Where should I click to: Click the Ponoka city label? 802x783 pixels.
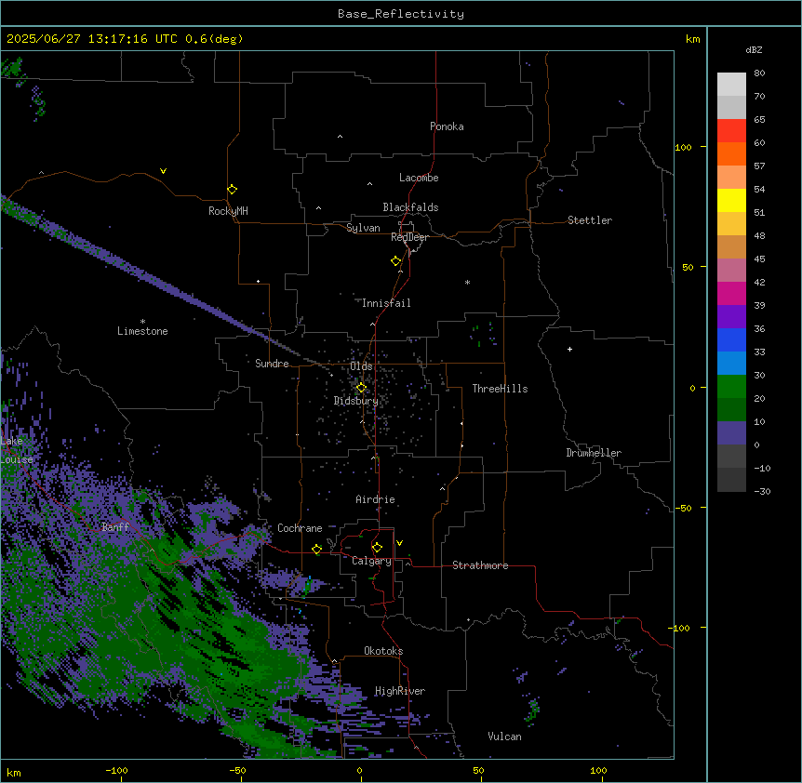[x=447, y=126]
